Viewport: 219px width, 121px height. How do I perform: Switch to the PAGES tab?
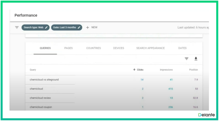68,48
